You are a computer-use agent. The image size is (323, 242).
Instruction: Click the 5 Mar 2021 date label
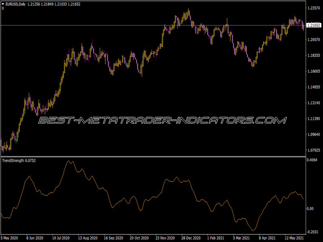pos(241,238)
